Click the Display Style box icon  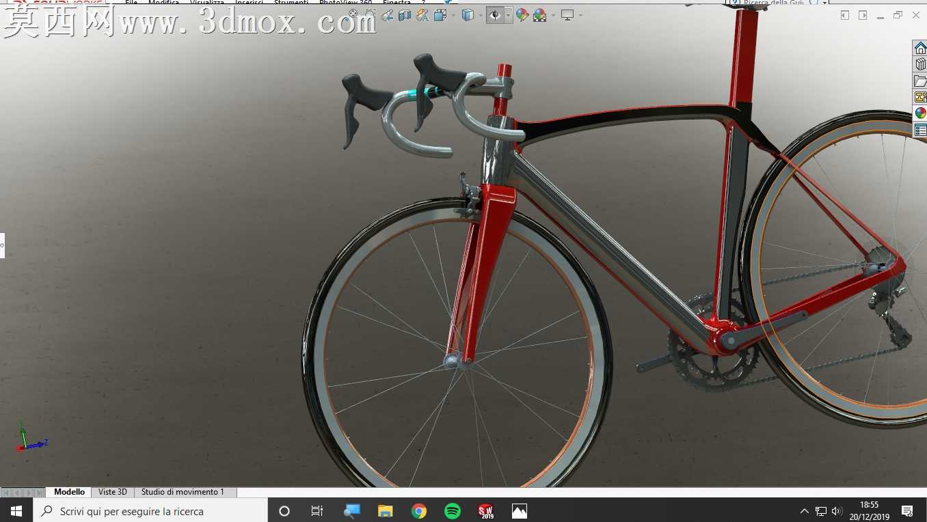(x=468, y=15)
